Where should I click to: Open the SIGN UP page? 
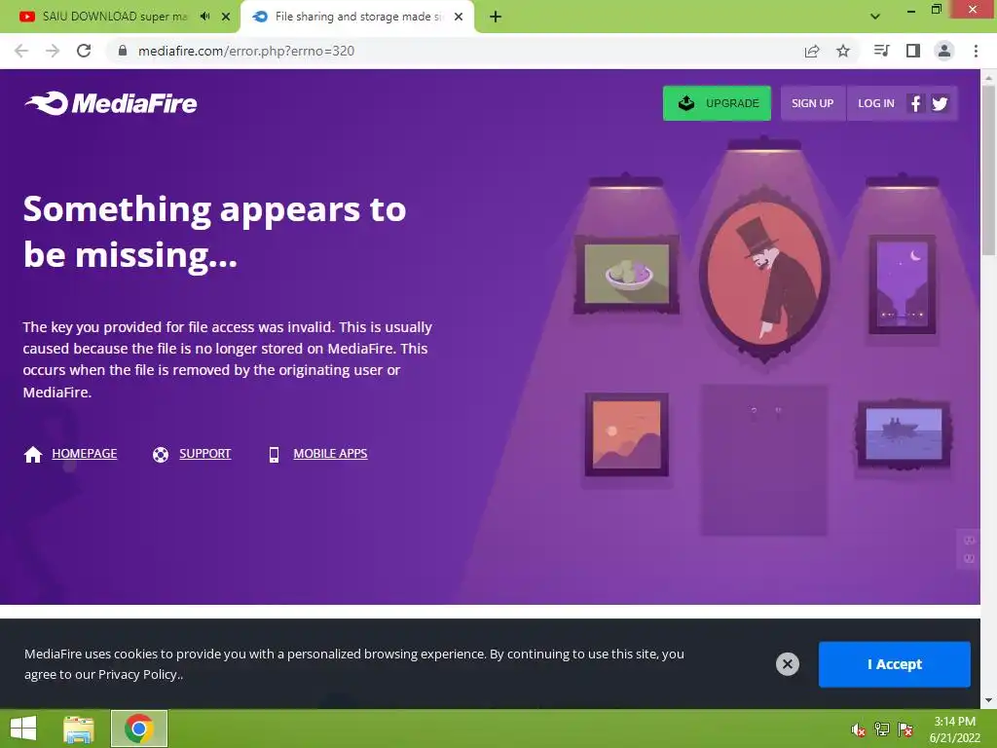pos(813,103)
